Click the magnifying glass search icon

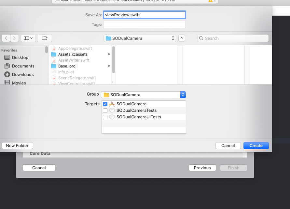click(x=201, y=38)
